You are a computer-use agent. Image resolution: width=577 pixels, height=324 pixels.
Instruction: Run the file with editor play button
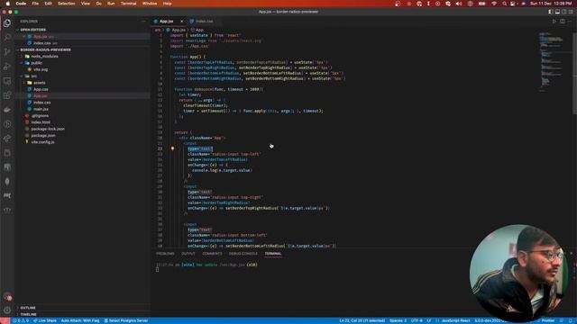pos(554,22)
